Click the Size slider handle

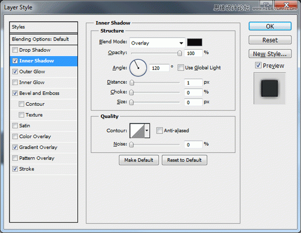[131, 102]
